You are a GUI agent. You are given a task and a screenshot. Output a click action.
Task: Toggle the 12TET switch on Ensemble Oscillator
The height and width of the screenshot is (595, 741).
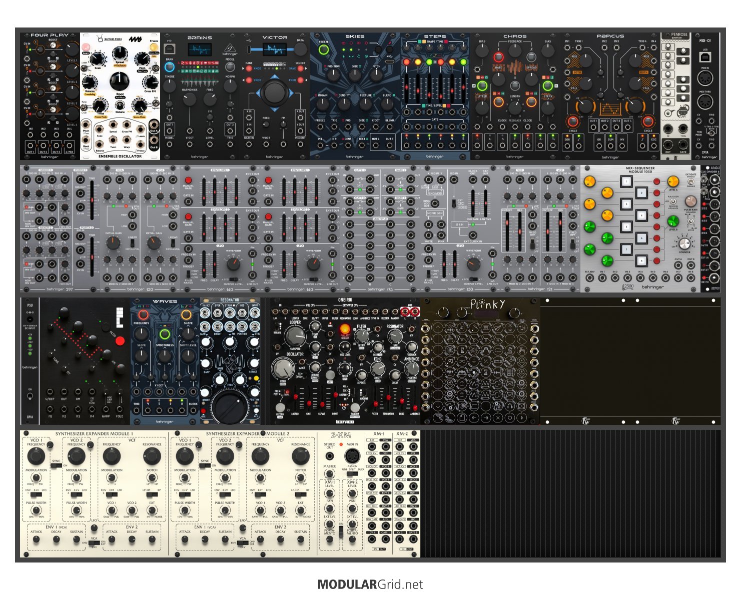click(x=84, y=68)
